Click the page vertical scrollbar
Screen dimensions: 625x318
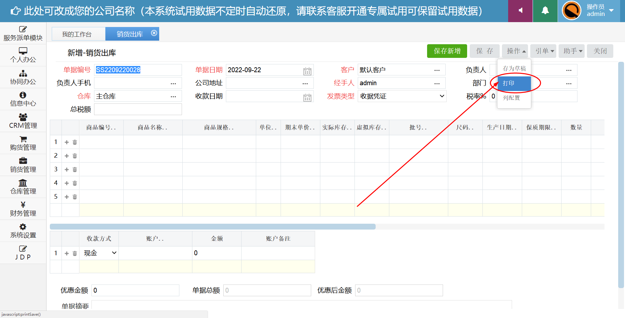pyautogui.click(x=621, y=175)
